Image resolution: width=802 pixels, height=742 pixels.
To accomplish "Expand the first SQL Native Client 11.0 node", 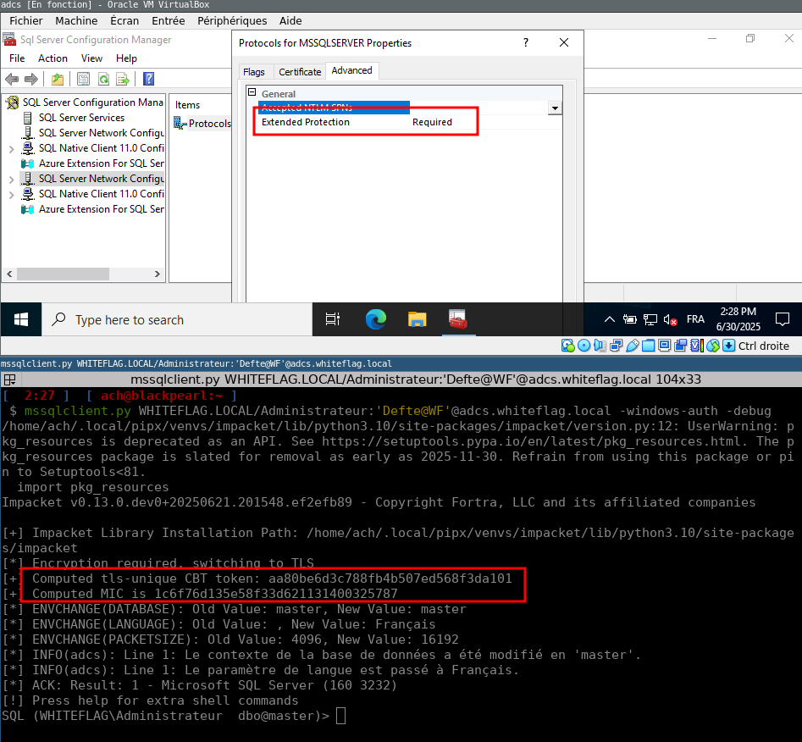I will (11, 148).
